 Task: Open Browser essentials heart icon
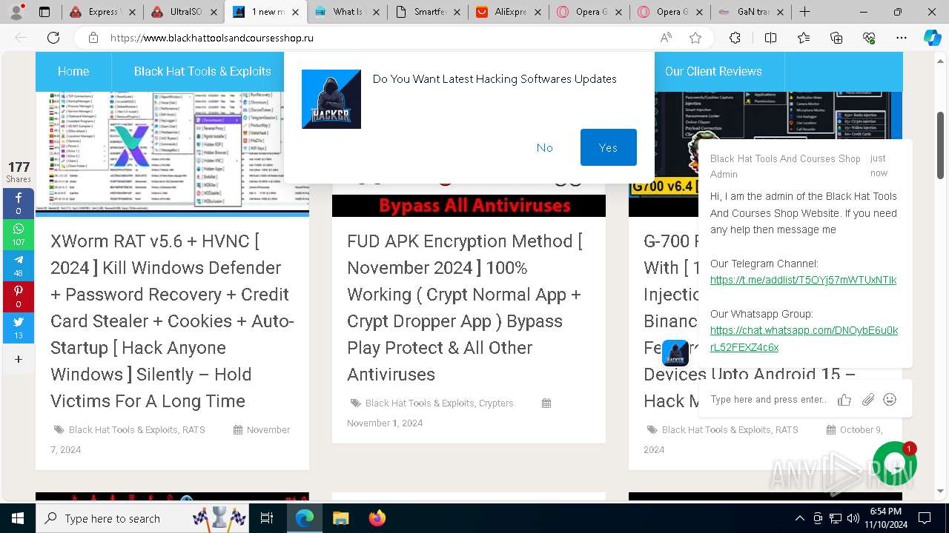point(869,38)
